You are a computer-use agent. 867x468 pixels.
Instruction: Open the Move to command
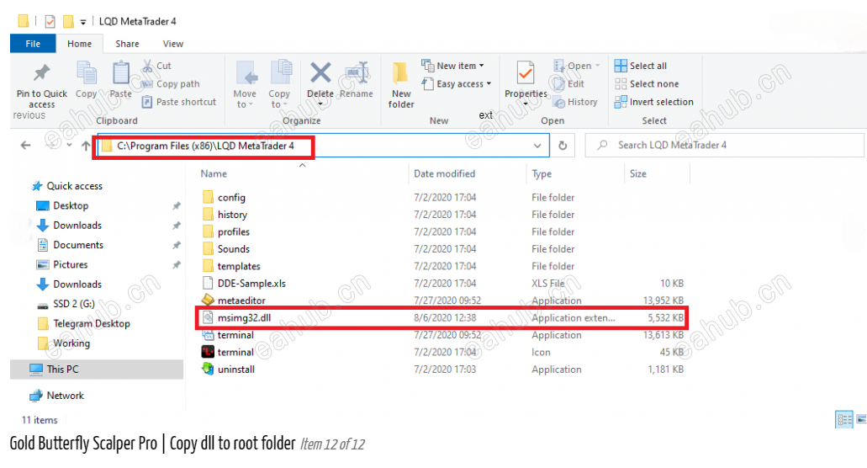pos(245,84)
